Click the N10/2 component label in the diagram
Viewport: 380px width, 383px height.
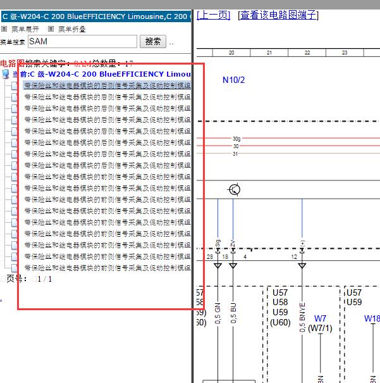(x=234, y=80)
